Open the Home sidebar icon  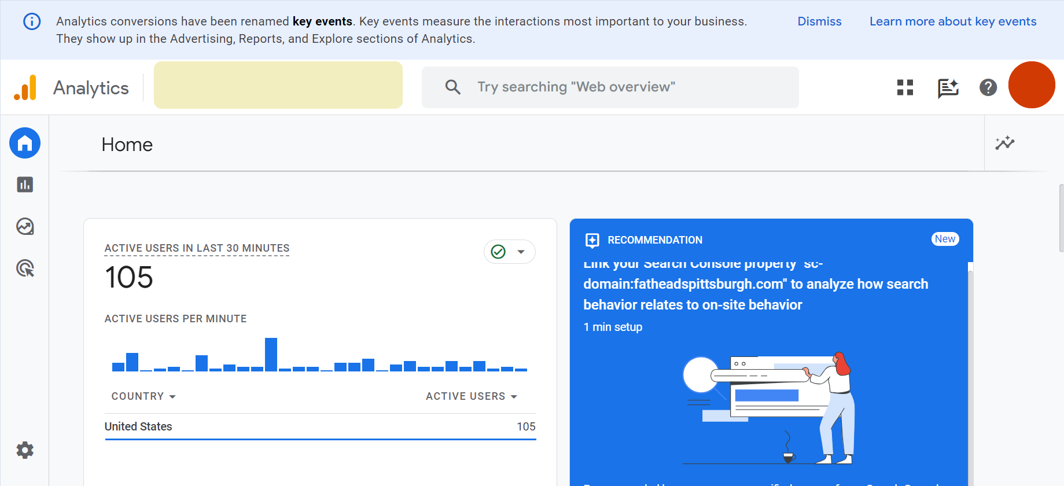[x=25, y=143]
